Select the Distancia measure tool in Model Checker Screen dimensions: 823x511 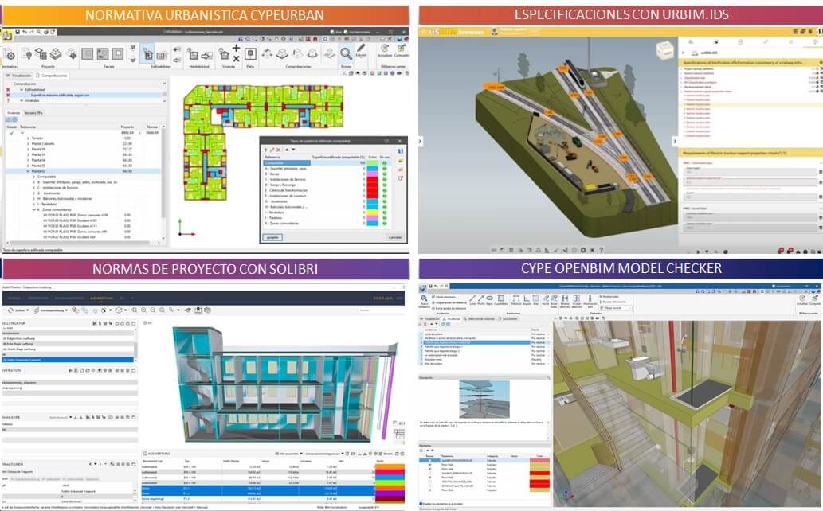click(516, 298)
